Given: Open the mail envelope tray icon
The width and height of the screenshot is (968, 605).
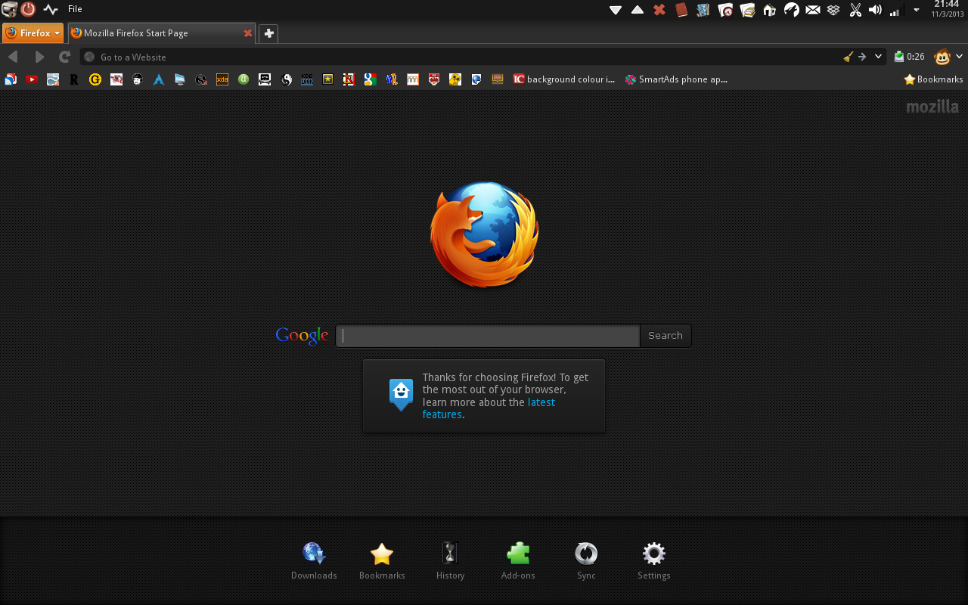Looking at the screenshot, I should tap(813, 10).
